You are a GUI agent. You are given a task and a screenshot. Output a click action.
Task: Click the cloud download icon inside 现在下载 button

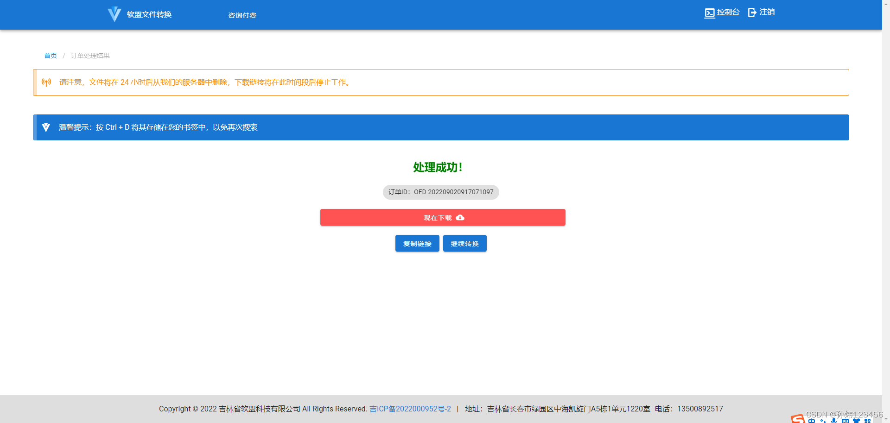(460, 217)
